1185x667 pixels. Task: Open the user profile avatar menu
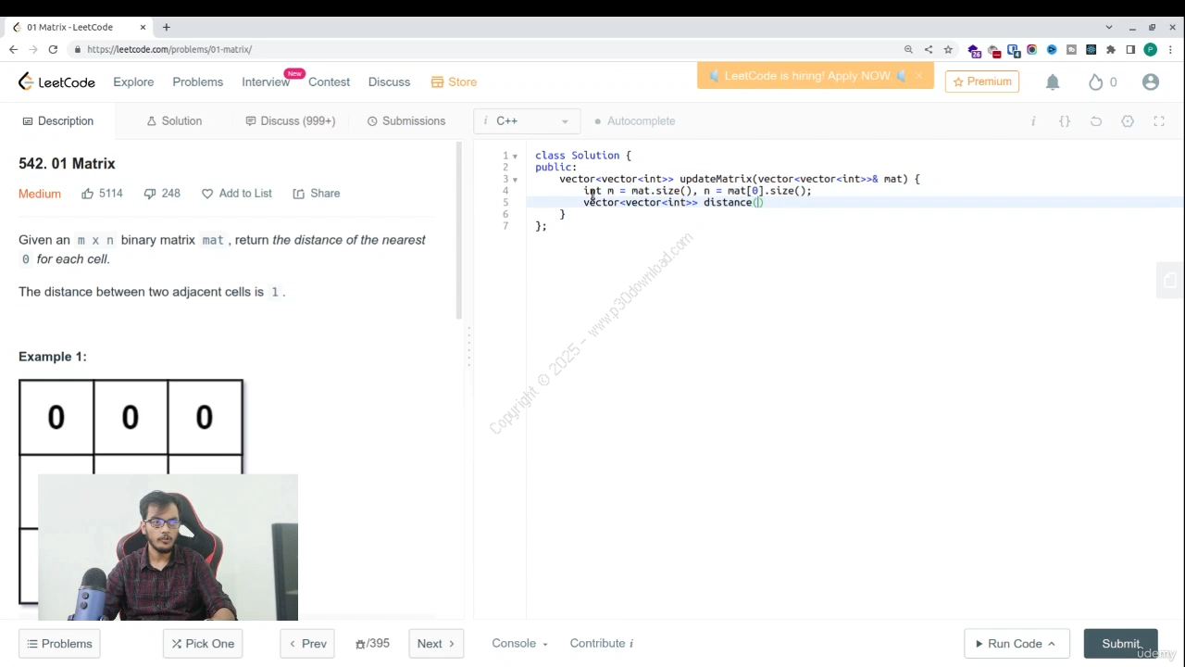[1151, 82]
